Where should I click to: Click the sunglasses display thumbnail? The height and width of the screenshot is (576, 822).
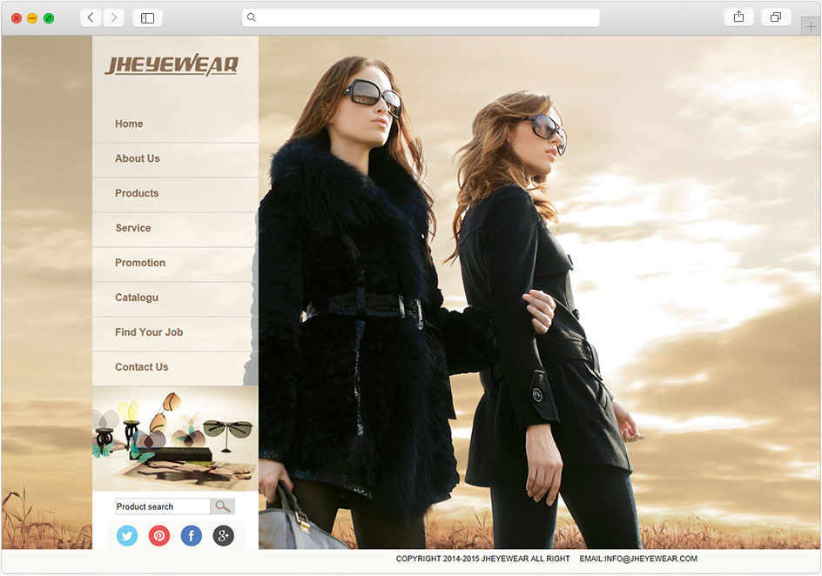tap(175, 439)
